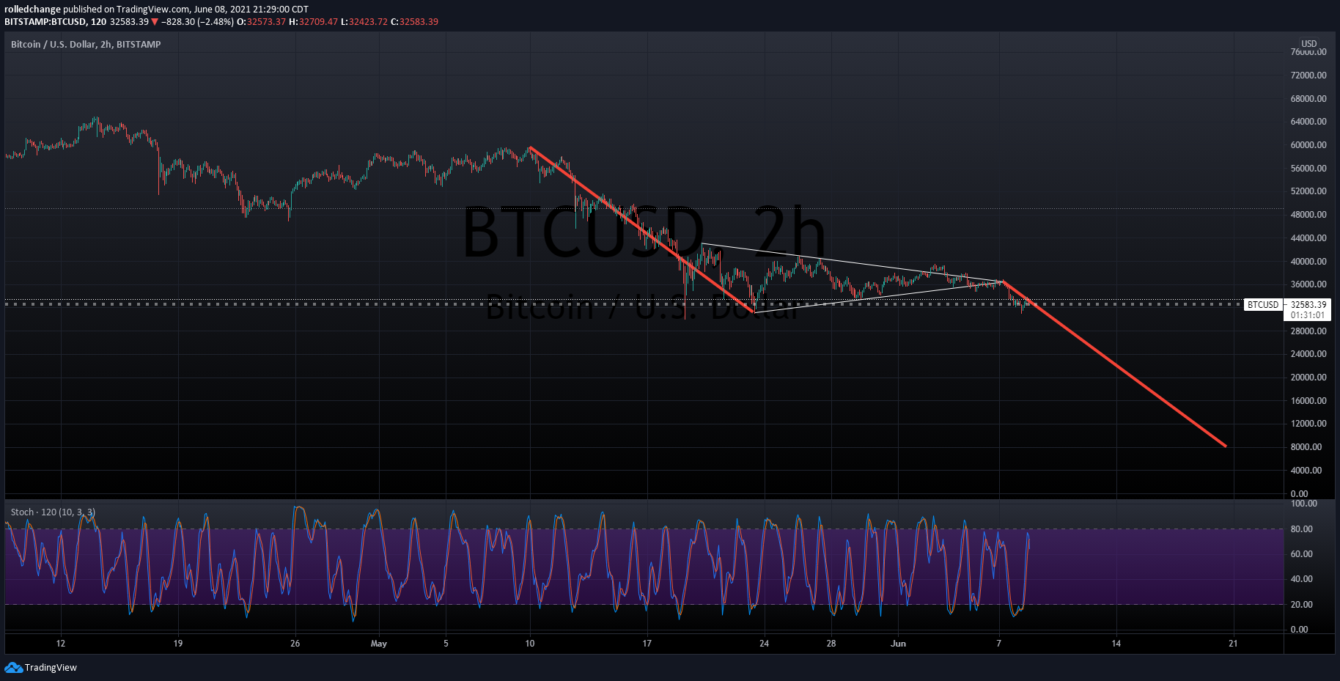This screenshot has width=1340, height=681.
Task: Click the 26 date label on time axis
Action: 295,644
